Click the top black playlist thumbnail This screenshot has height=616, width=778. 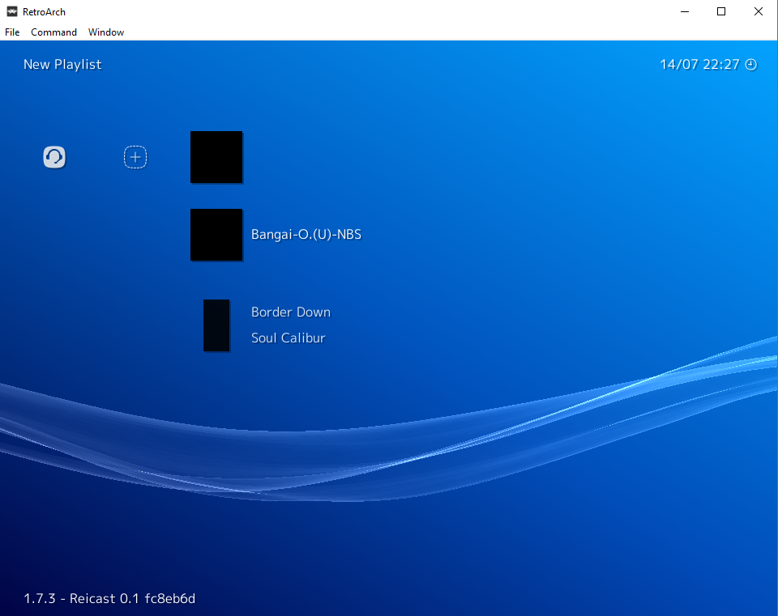click(x=216, y=157)
